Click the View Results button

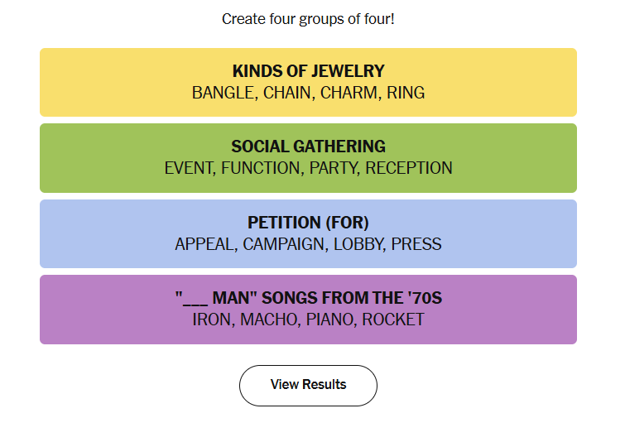click(x=308, y=385)
